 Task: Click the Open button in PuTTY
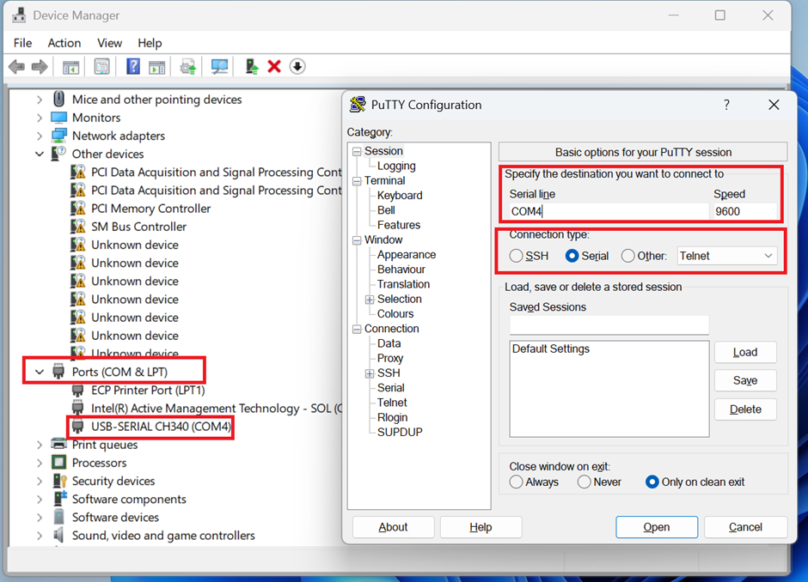(657, 527)
